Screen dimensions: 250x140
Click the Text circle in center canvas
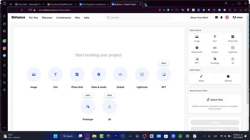point(55,74)
